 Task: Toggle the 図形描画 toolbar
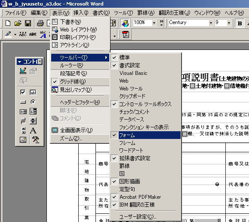coord(146,181)
